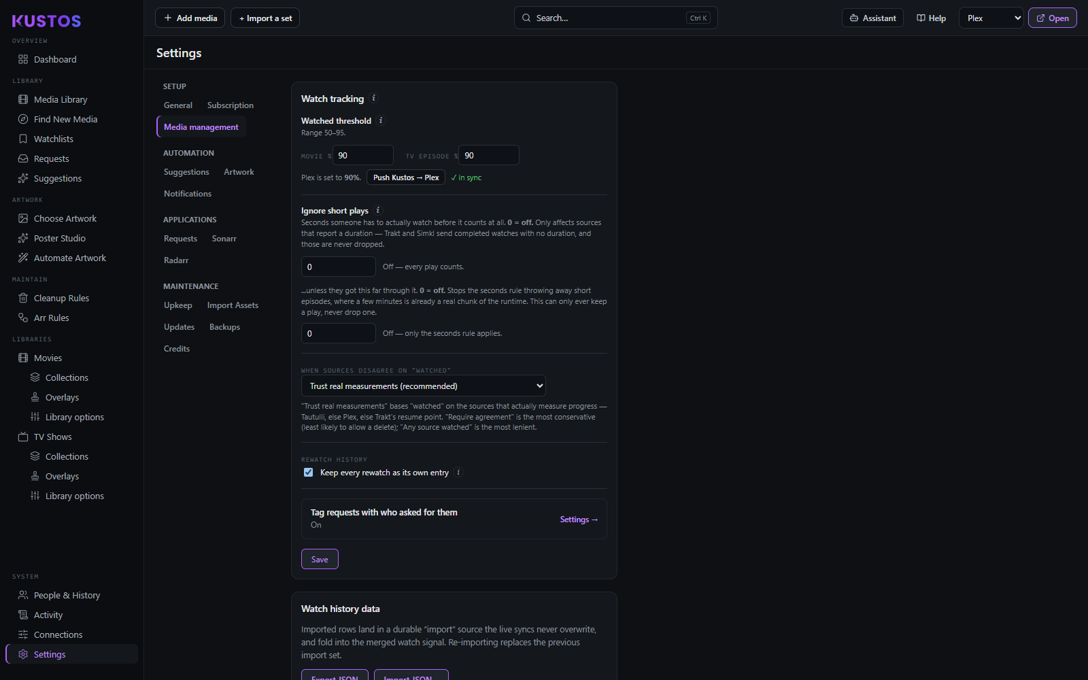Open the Settings → link for tag requests

click(x=579, y=520)
